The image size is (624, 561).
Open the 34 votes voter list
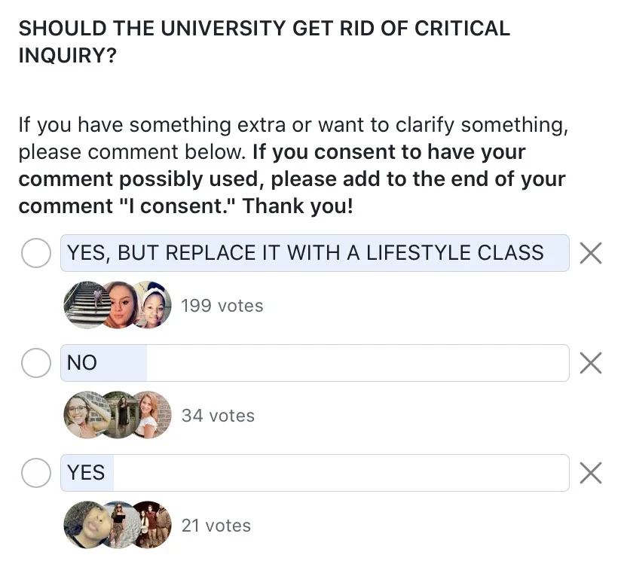(x=218, y=416)
